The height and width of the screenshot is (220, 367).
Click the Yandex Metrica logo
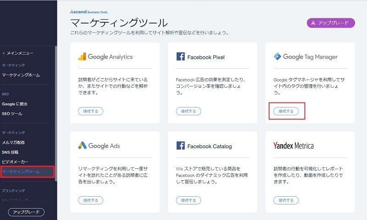point(294,145)
